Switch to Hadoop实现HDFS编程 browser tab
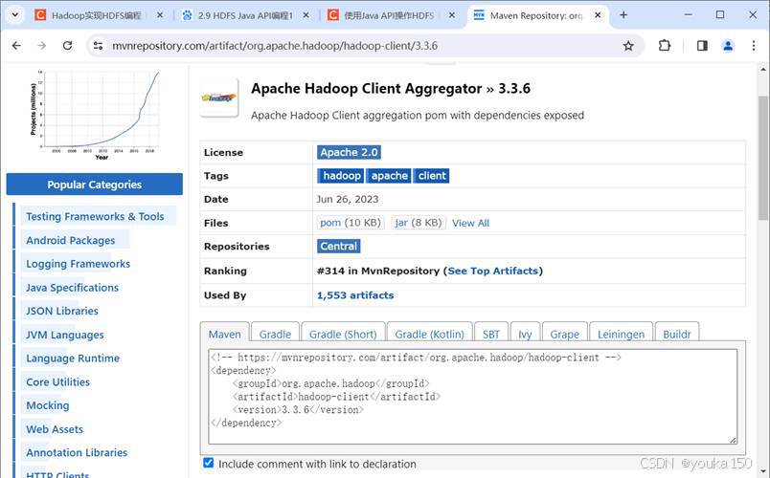Viewport: 770px width, 478px height. tap(99, 15)
